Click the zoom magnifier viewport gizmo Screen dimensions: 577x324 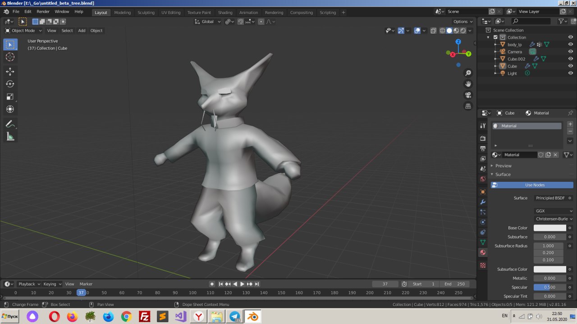(468, 73)
